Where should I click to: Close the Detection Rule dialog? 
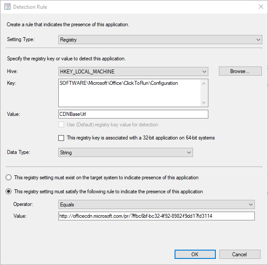pos(261,7)
